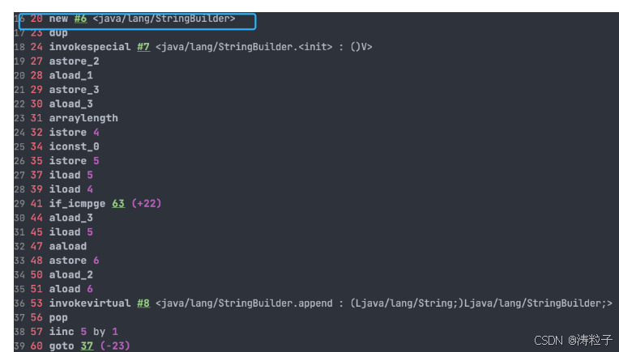This screenshot has height=352, width=619.
Task: Select the 'iinc 5 by 1' instruction
Action: 83,332
